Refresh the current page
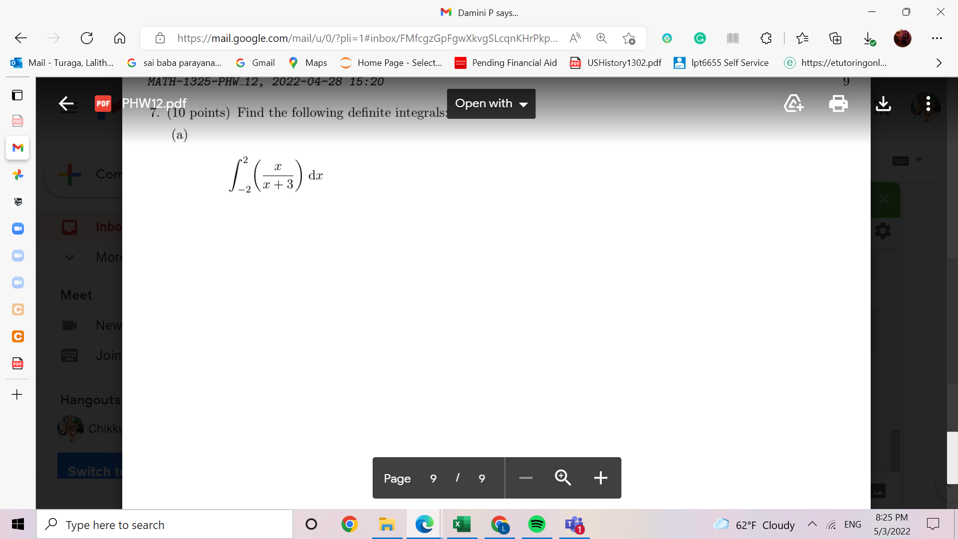The image size is (958, 539). pos(87,38)
